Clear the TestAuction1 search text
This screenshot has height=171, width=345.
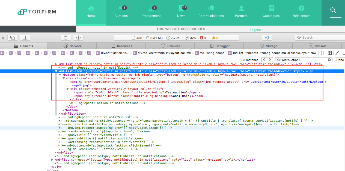[329, 60]
